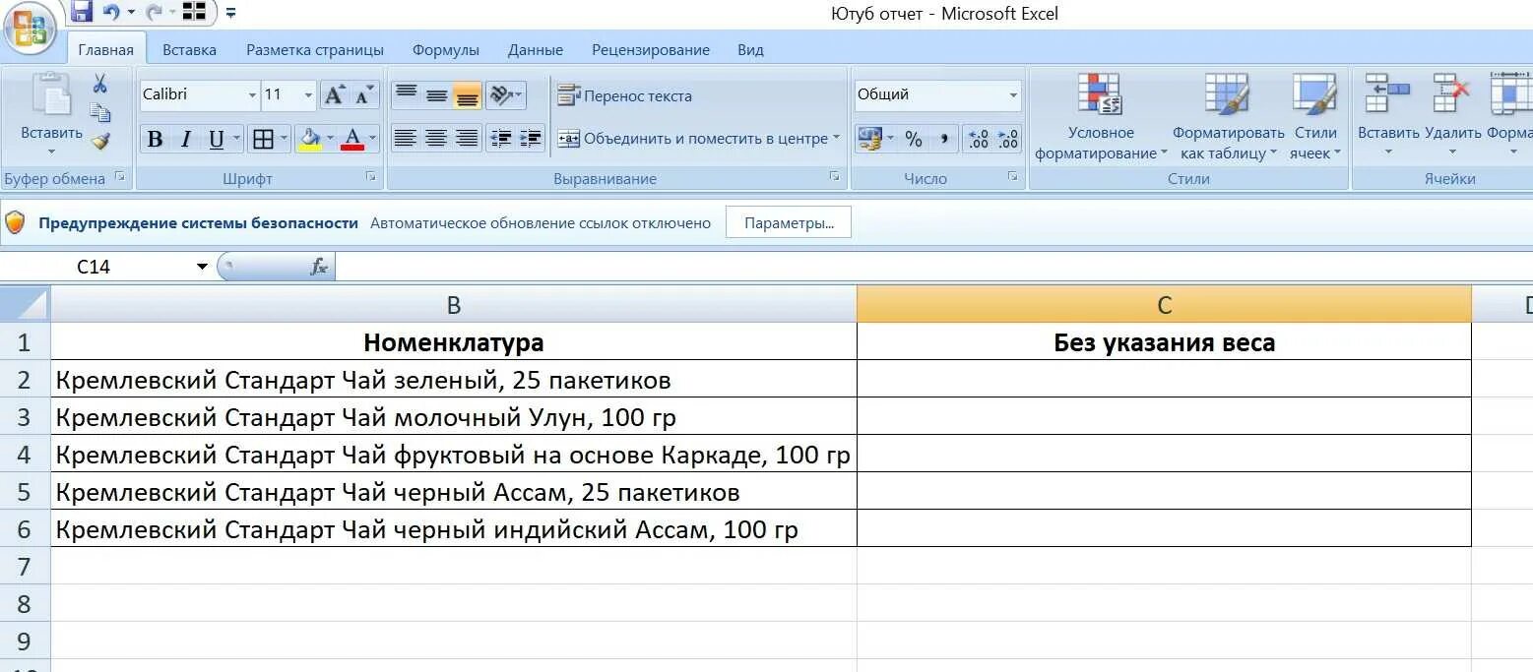This screenshot has width=1533, height=672.
Task: Open the Calibri font name dropdown
Action: 252,95
